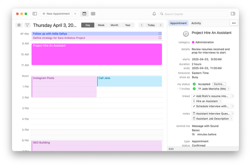
Task: Toggle the right details panel icon
Action: 233,14
